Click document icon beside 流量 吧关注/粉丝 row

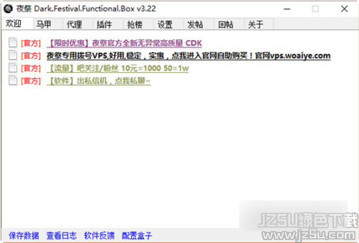coord(13,68)
